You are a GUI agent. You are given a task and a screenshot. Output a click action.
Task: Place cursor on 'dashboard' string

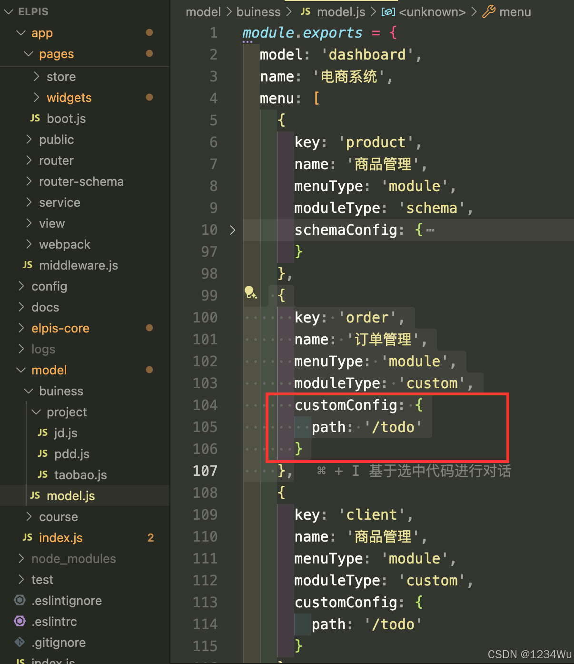[x=367, y=55]
